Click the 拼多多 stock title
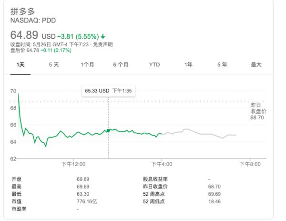286x221 pixels. pos(22,11)
